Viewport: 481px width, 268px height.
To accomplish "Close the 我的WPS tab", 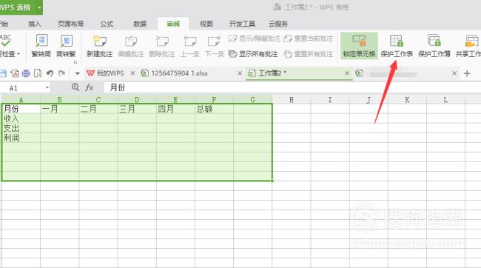I will pyautogui.click(x=132, y=73).
